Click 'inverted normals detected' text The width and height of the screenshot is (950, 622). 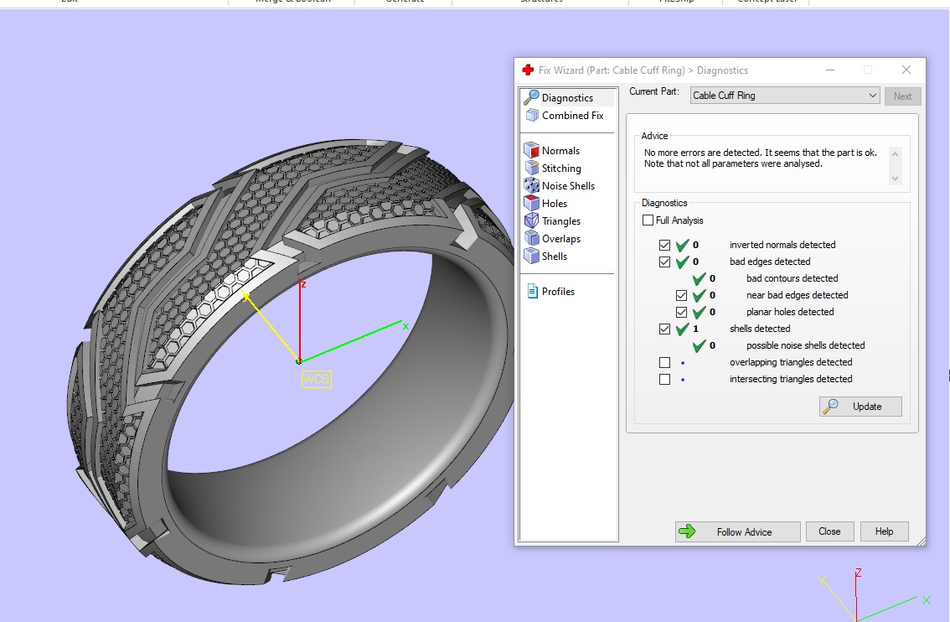782,245
